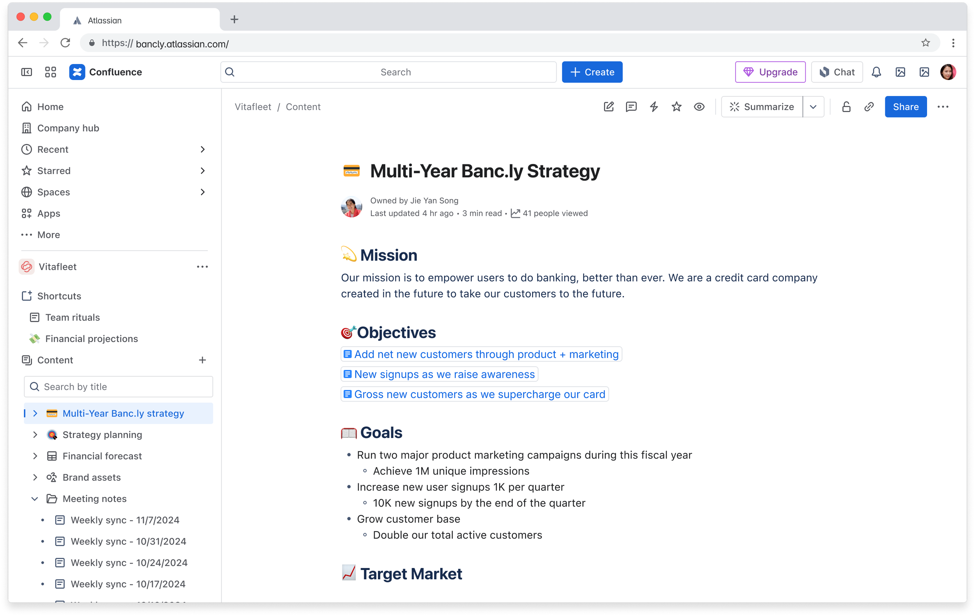The width and height of the screenshot is (975, 616).
Task: Collapse the Meeting notes folder
Action: coord(35,498)
